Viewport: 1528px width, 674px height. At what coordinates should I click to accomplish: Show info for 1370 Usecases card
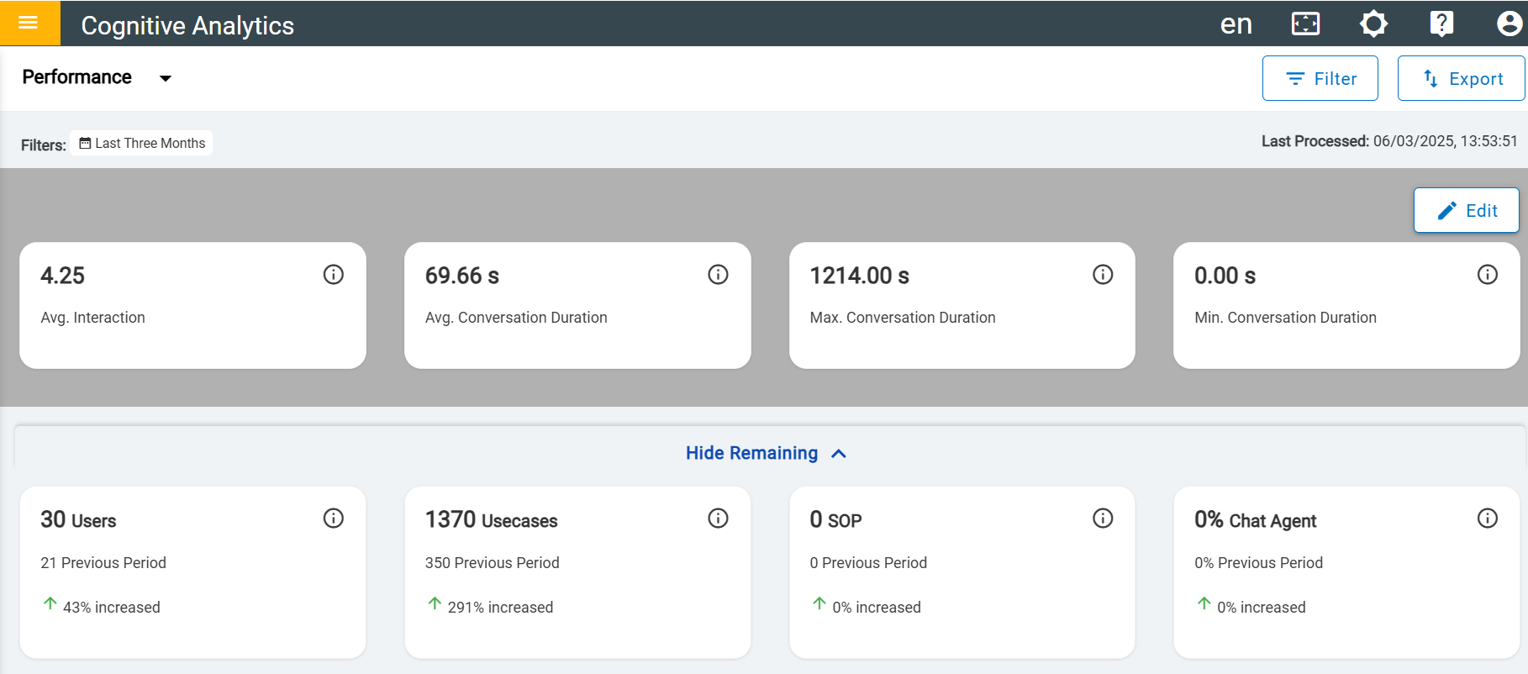718,519
